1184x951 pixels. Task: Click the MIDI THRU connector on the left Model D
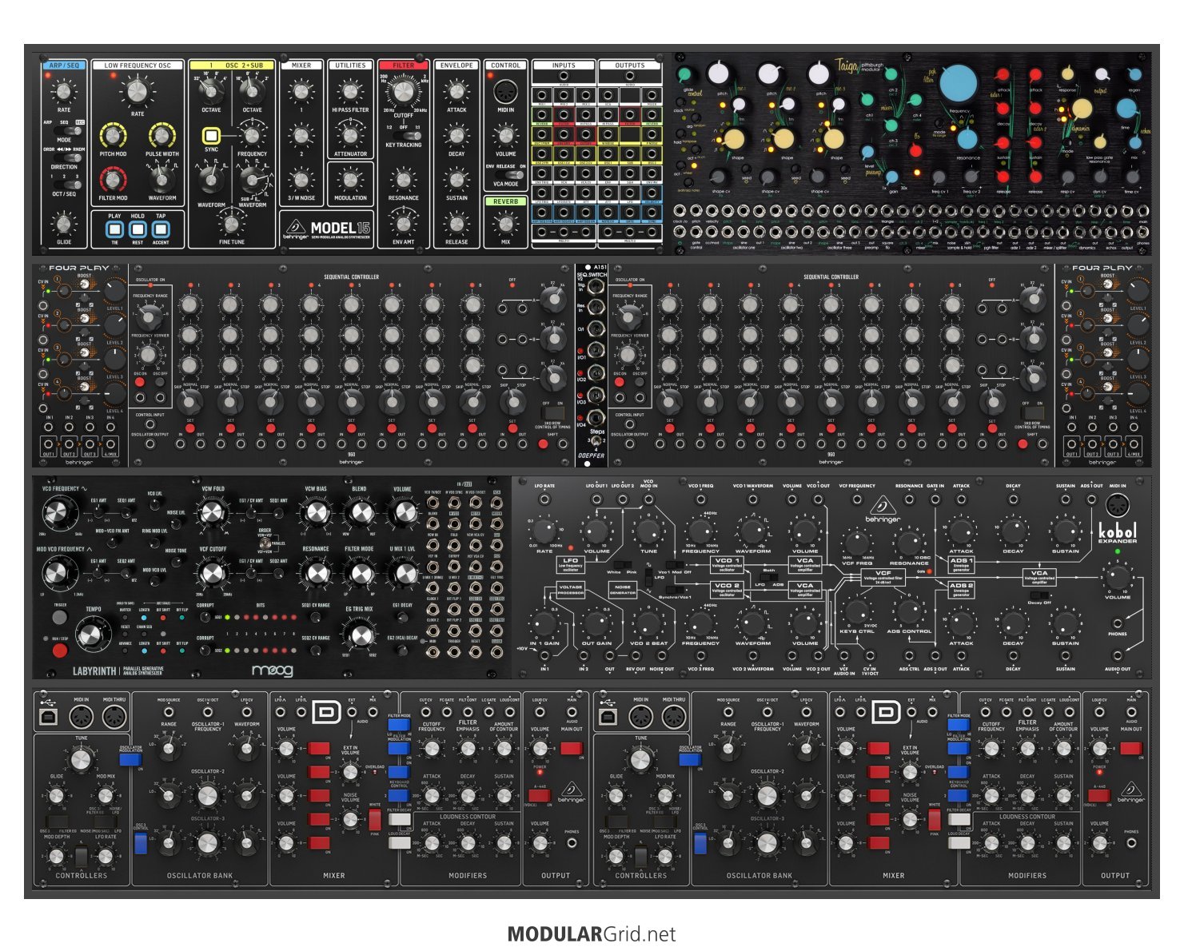point(114,717)
